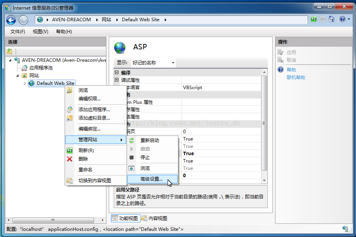
Task: Click the blue help icon in 操作 panel
Action: tap(281, 69)
